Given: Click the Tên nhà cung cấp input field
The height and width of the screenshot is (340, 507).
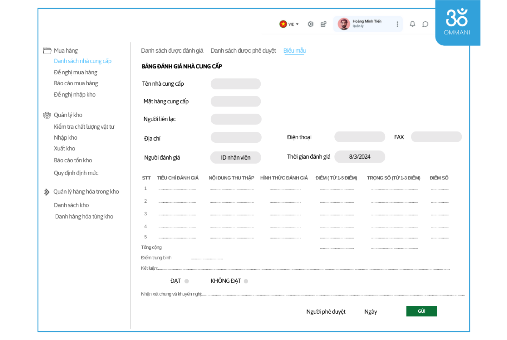Looking at the screenshot, I should (236, 84).
